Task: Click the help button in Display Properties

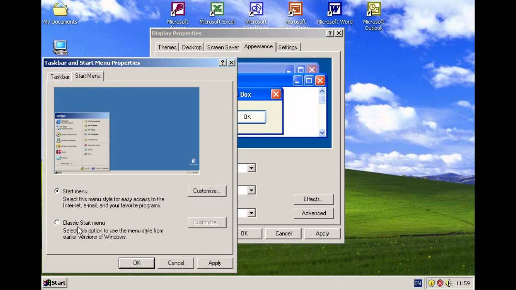Action: point(330,33)
